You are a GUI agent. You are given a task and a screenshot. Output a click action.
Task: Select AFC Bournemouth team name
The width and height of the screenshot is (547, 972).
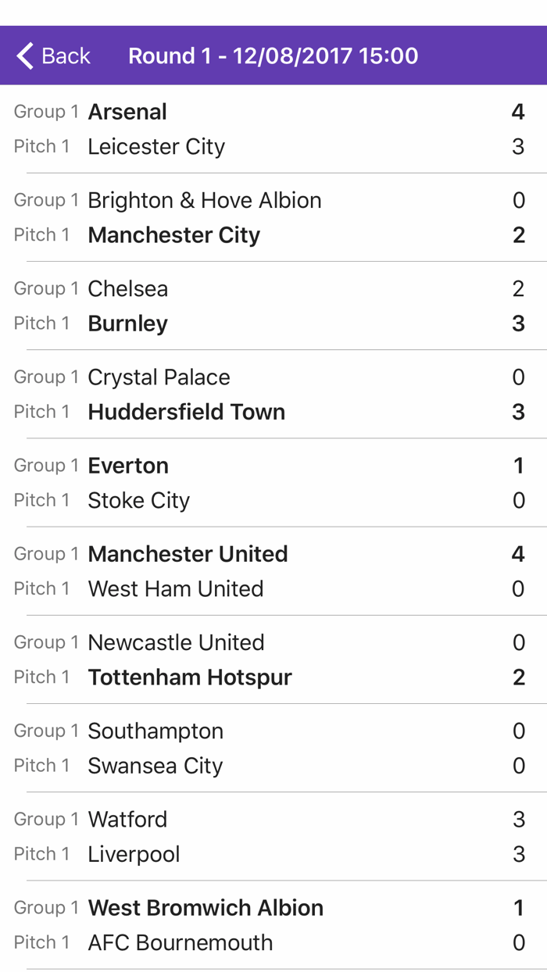[x=180, y=942]
